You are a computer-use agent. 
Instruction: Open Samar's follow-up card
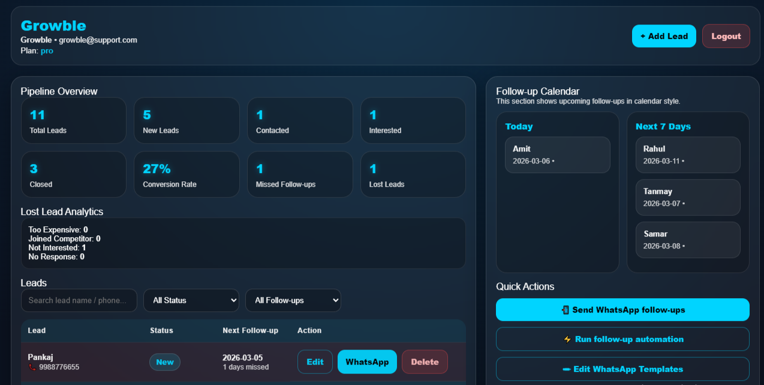(x=688, y=240)
